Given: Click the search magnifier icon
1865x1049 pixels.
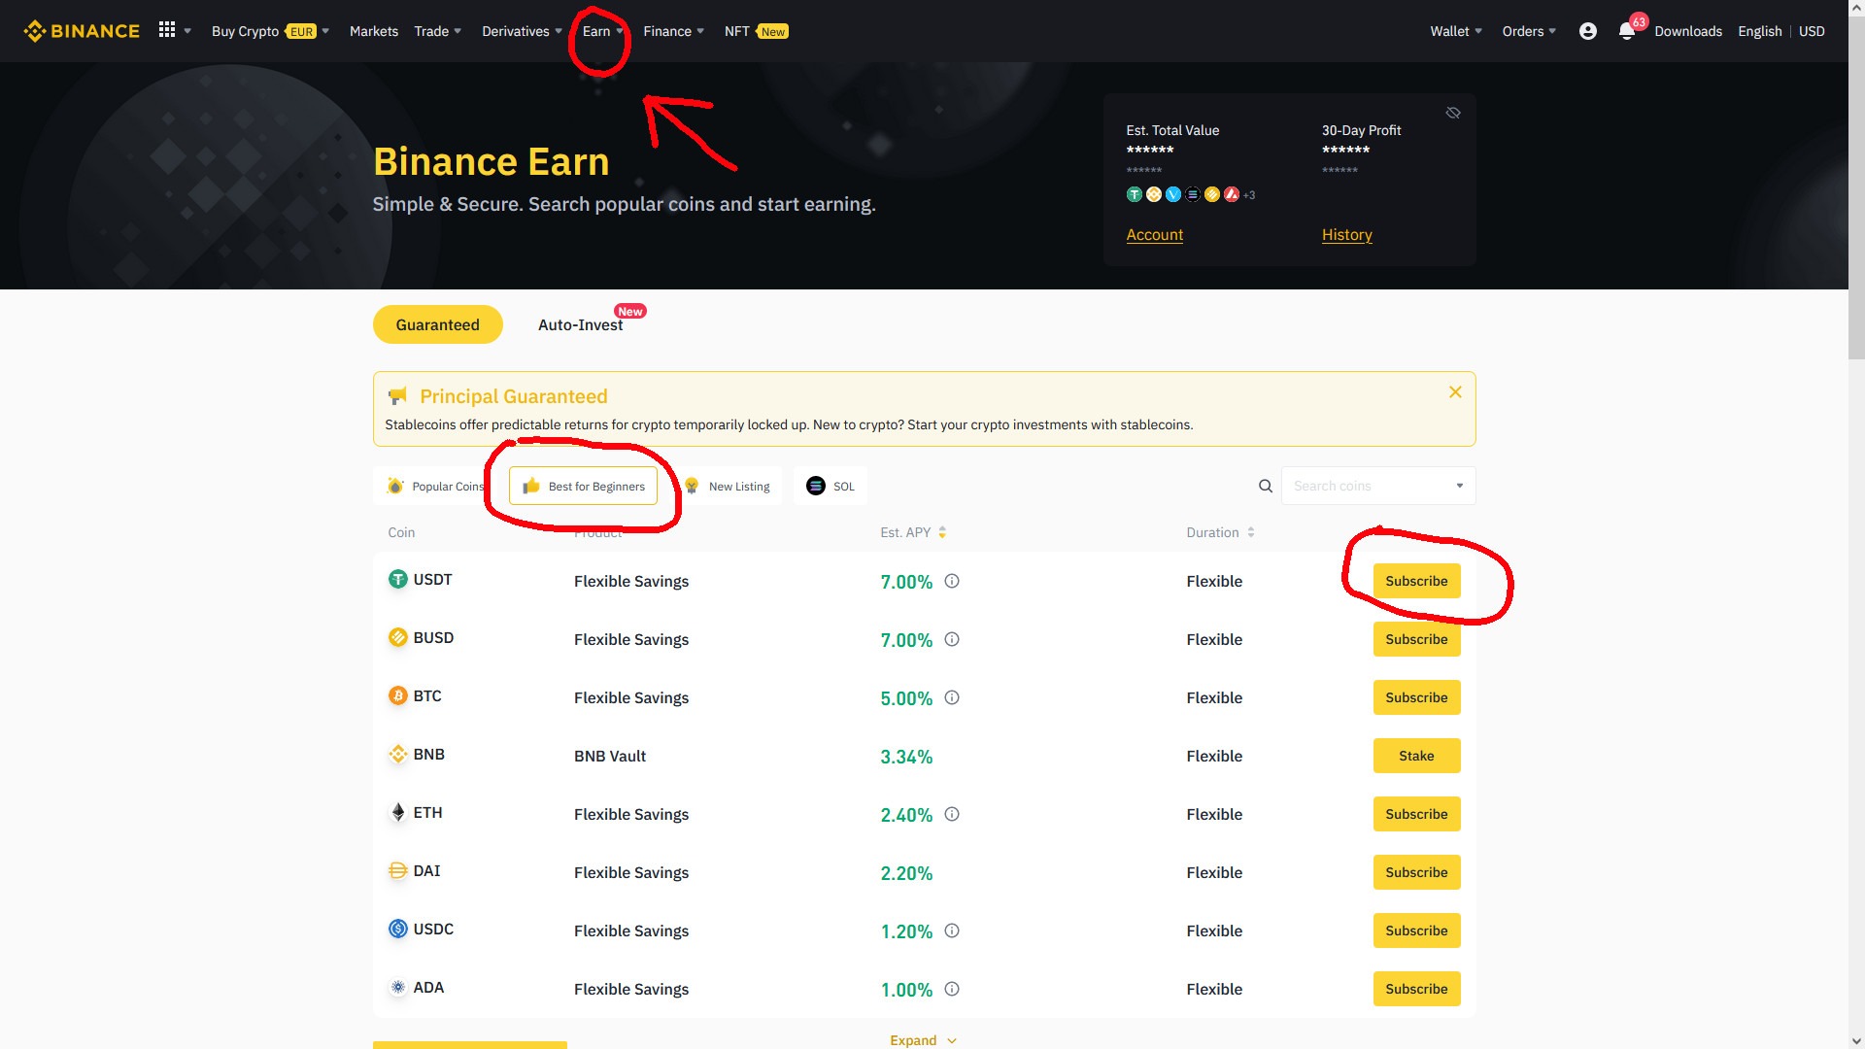Looking at the screenshot, I should click(x=1266, y=486).
